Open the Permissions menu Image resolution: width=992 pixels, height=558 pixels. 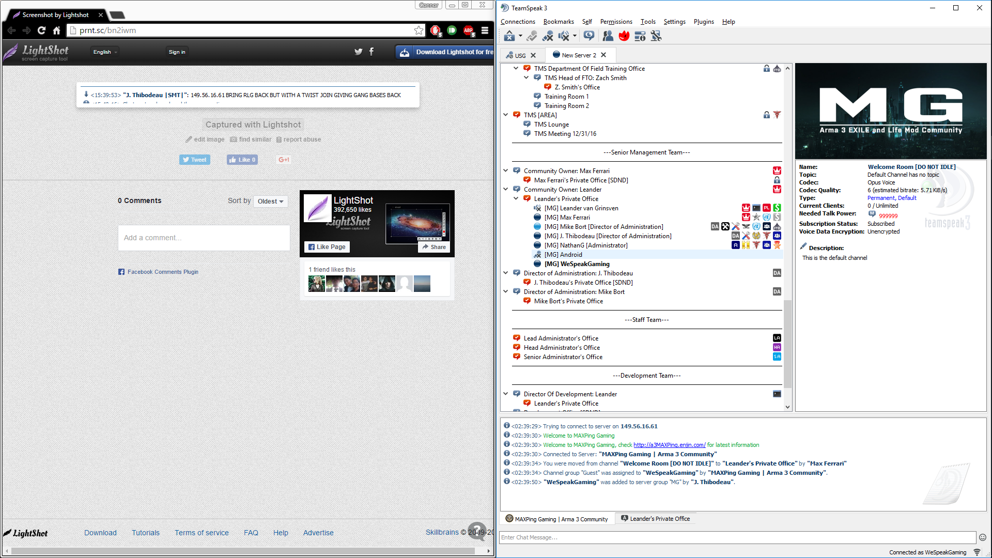tap(616, 22)
